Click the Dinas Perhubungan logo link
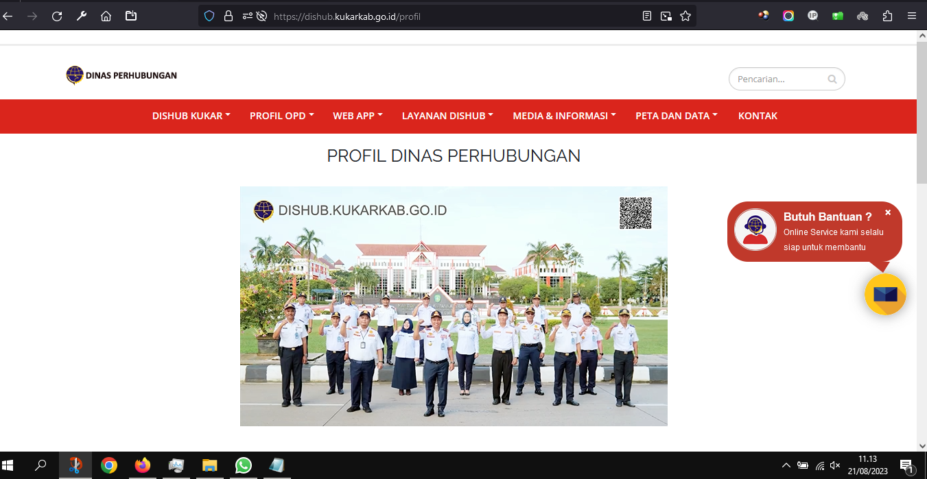 pos(121,75)
